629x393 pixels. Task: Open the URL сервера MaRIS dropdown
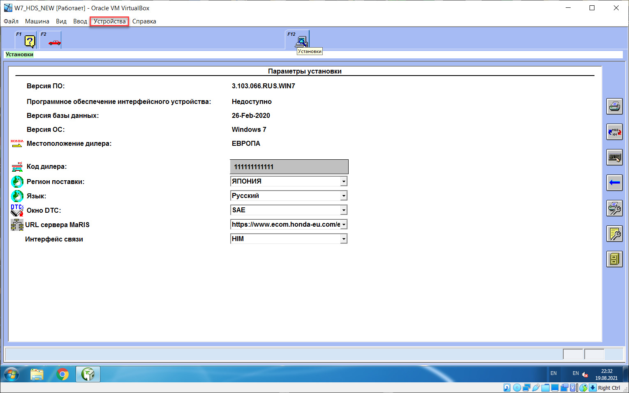[x=344, y=224]
